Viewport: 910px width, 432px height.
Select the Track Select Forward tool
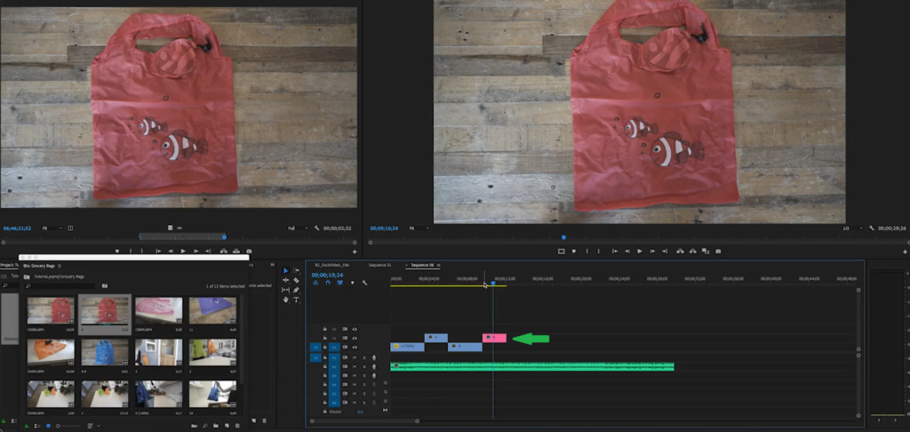click(x=296, y=270)
